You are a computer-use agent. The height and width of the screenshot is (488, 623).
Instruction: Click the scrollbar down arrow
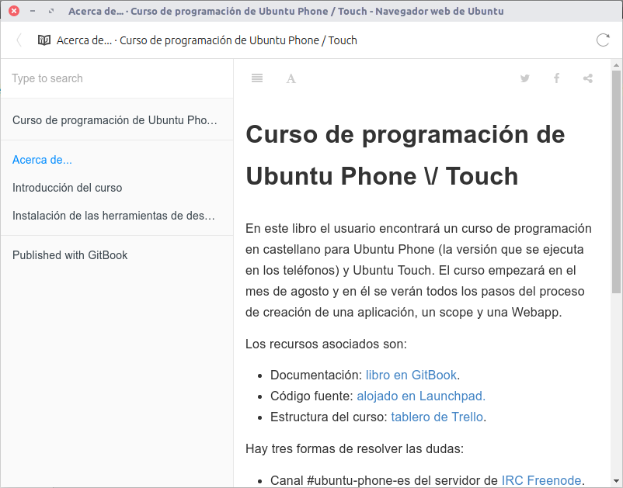(x=616, y=481)
